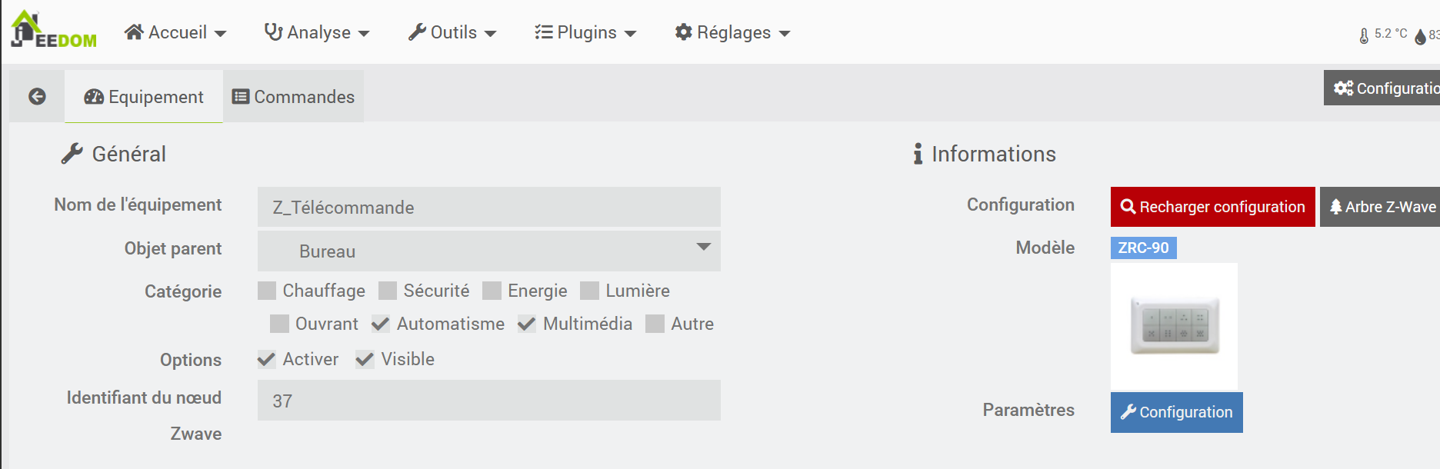1440x469 pixels.
Task: Enable the Chauffage category checkbox
Action: click(x=267, y=291)
